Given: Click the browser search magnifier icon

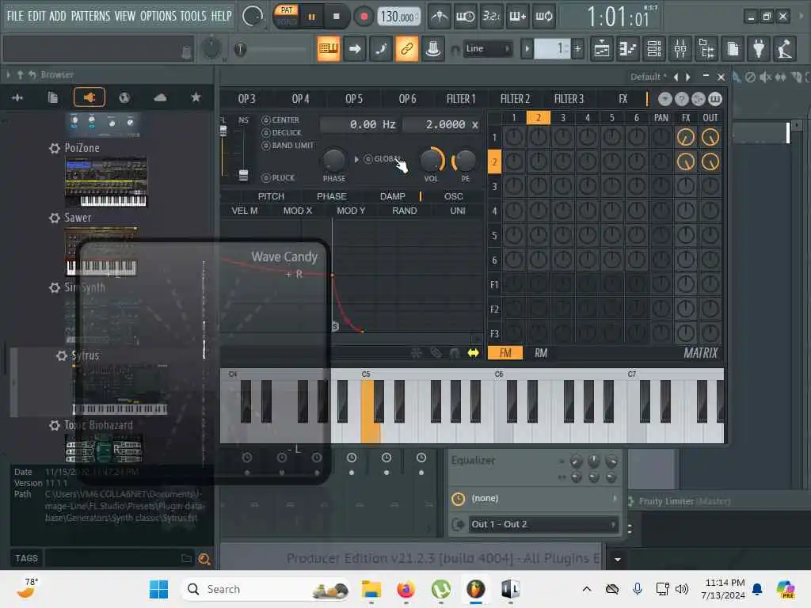Looking at the screenshot, I should [x=204, y=559].
